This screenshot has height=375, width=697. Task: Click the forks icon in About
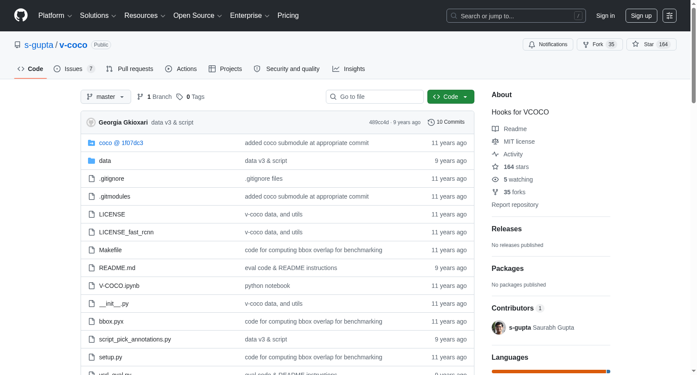point(495,192)
